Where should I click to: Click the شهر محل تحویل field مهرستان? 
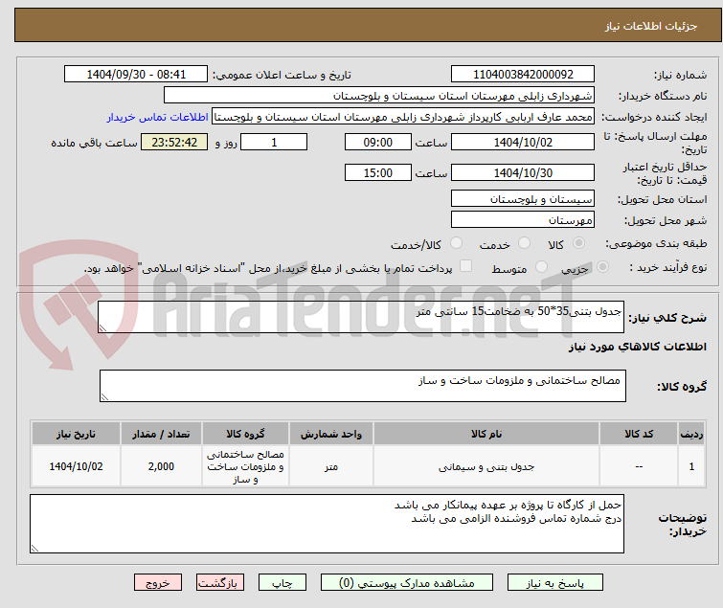click(x=523, y=220)
